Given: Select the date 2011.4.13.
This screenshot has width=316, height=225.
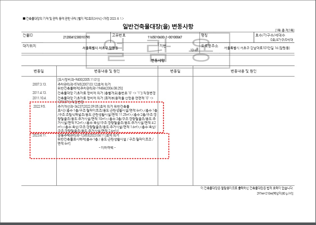Looking at the screenshot, I should point(39,93).
